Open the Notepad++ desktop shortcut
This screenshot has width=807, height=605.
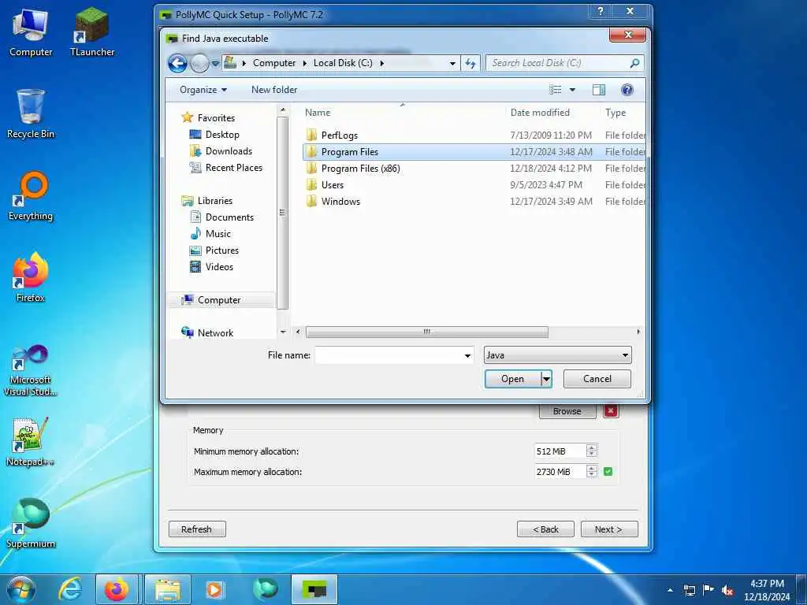[x=31, y=443]
